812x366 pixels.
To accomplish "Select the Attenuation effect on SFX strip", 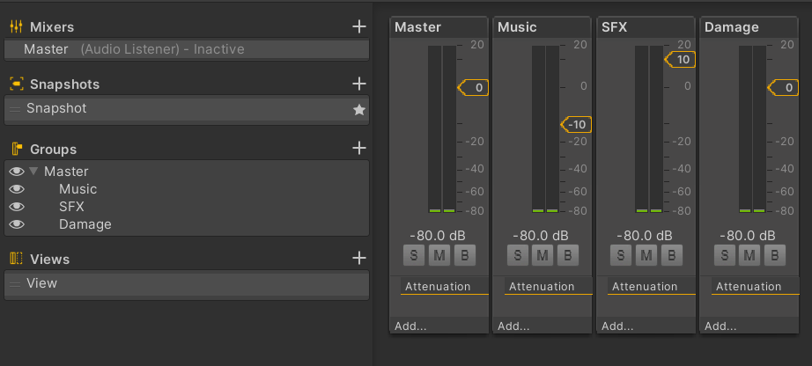I will [x=645, y=287].
